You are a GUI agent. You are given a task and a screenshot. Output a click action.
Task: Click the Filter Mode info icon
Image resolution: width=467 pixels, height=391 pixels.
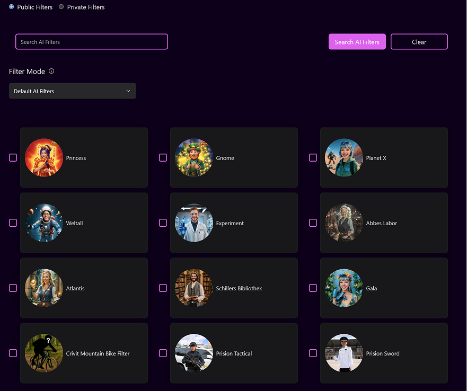coord(51,72)
